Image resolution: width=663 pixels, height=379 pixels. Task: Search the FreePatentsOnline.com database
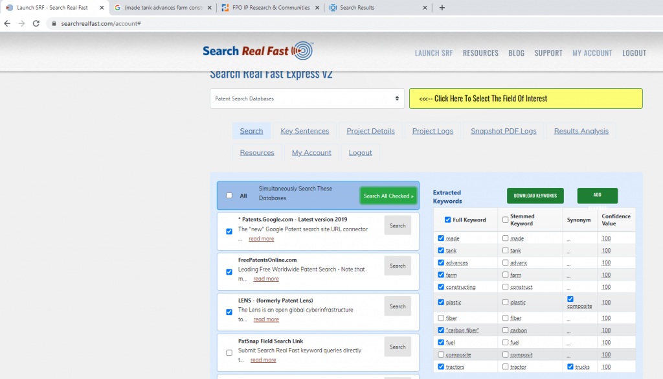pyautogui.click(x=398, y=266)
